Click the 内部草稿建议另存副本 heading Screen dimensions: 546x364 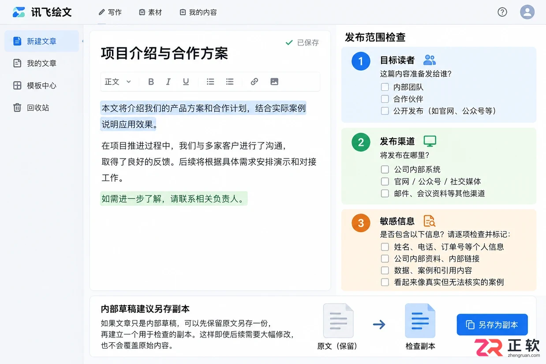tap(145, 309)
